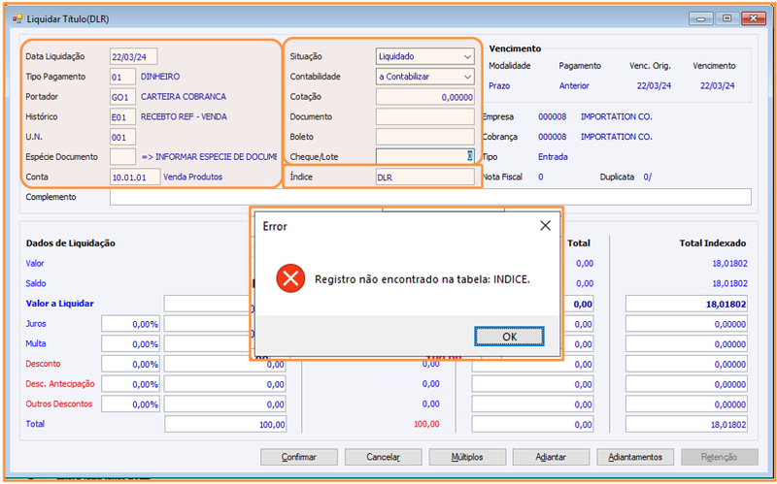
Task: Click the Portador code field GO1
Action: tap(123, 97)
